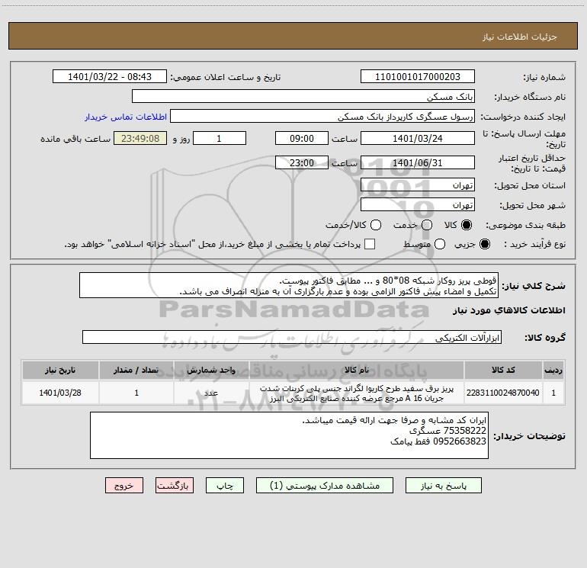Image resolution: width=587 pixels, height=568 pixels.
Task: Click the remaining time countdown 23:49:08
Action: 140,138
